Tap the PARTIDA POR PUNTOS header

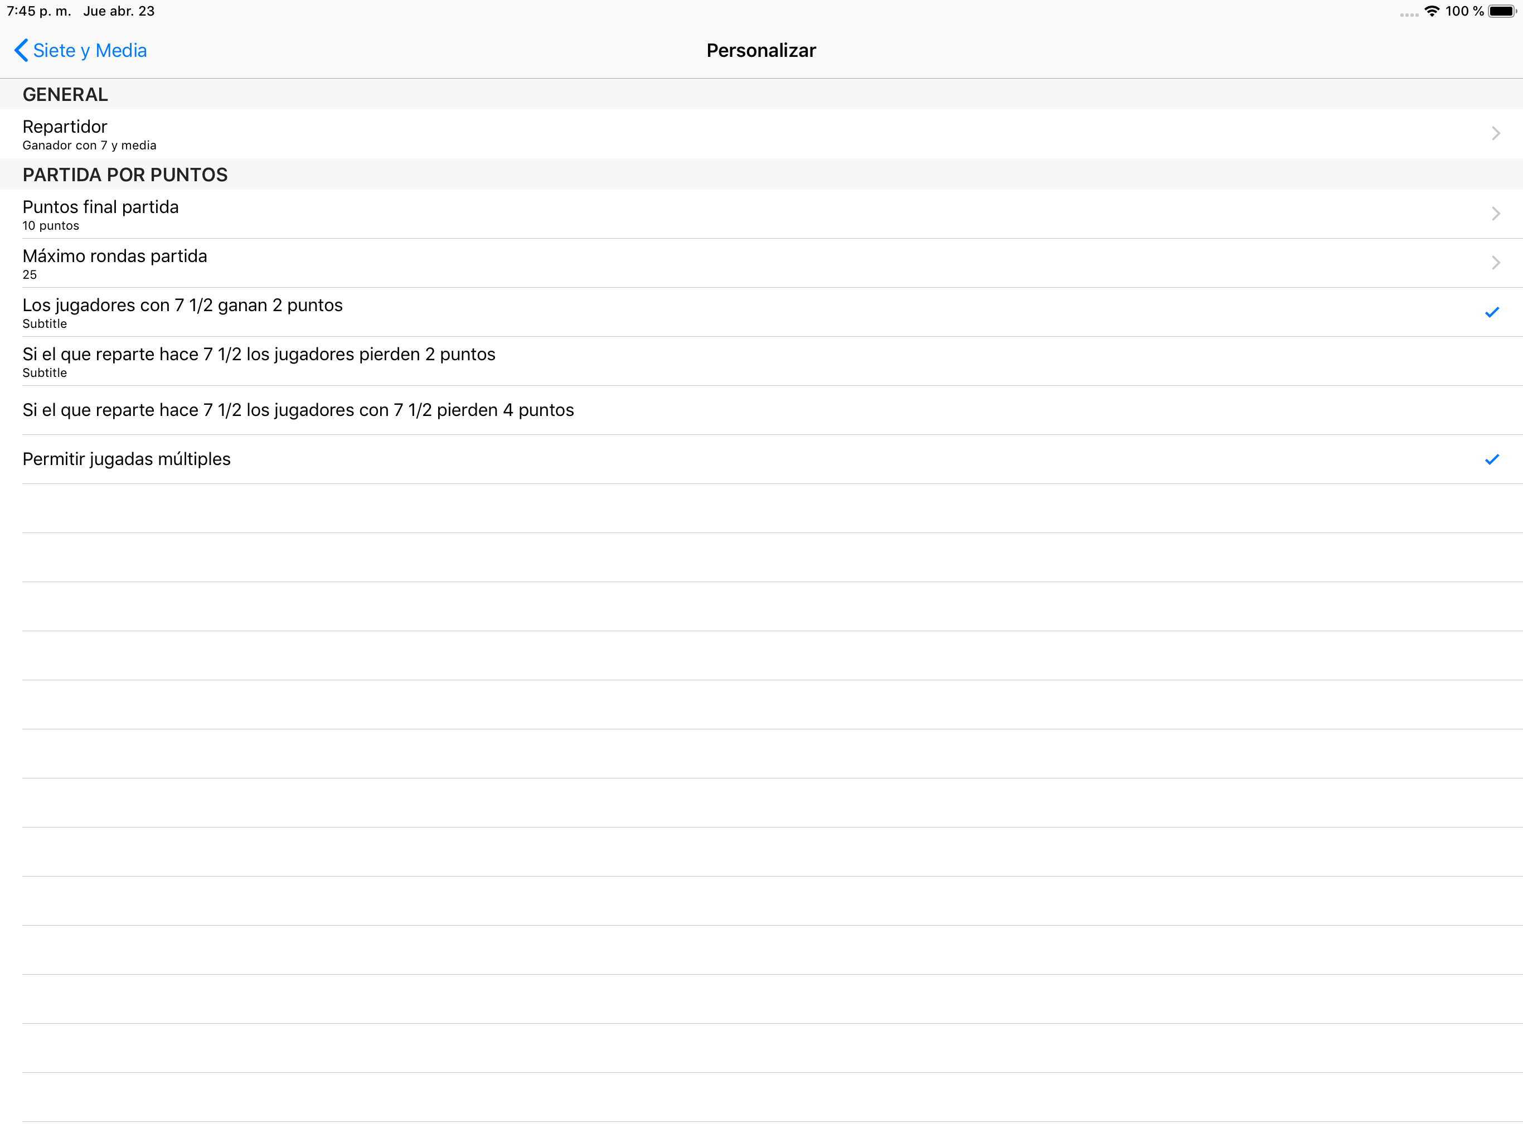(125, 175)
